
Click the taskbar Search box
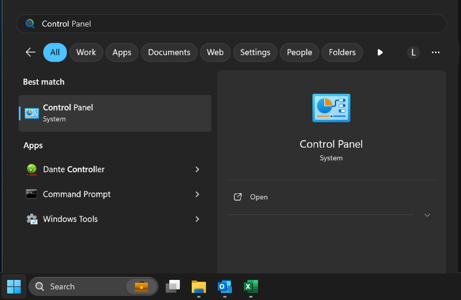click(x=94, y=286)
